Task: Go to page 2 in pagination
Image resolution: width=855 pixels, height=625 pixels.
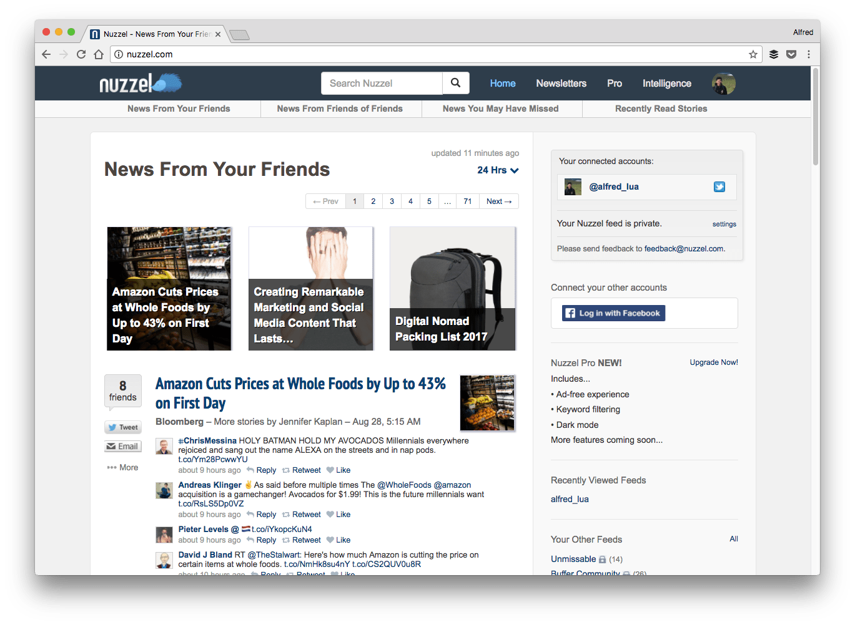Action: (x=373, y=201)
